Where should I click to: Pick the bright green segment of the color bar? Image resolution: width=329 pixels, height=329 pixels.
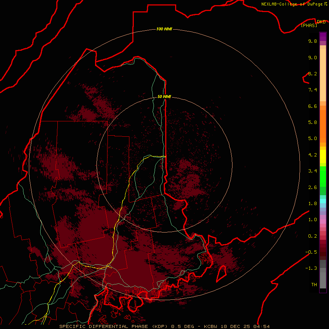point(323,177)
